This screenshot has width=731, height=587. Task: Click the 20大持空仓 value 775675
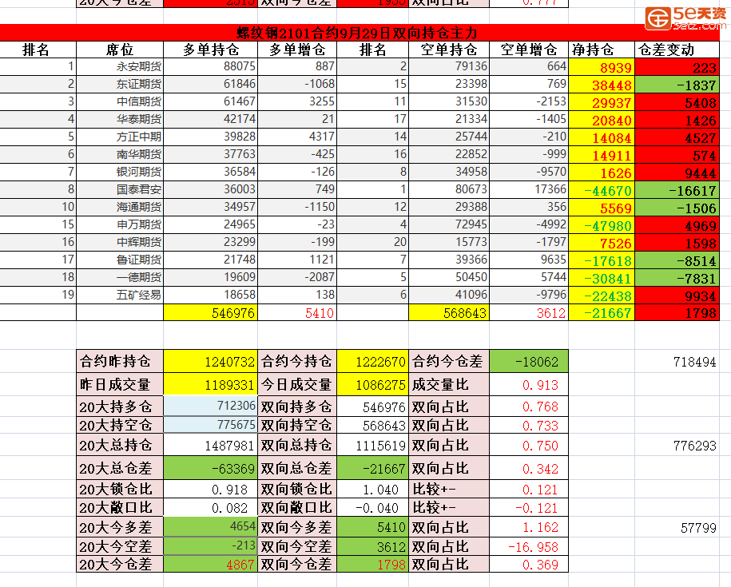coord(211,424)
